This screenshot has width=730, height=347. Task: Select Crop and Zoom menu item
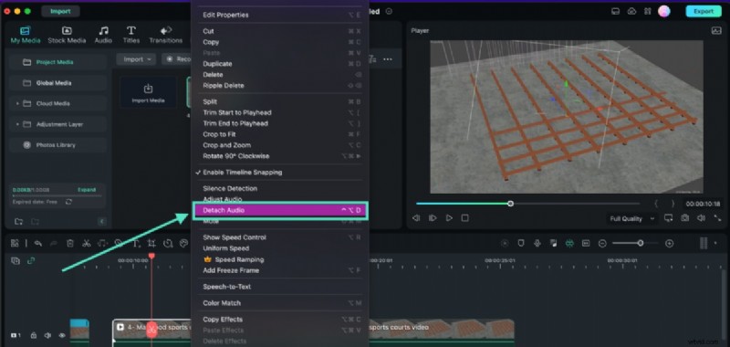(280, 145)
